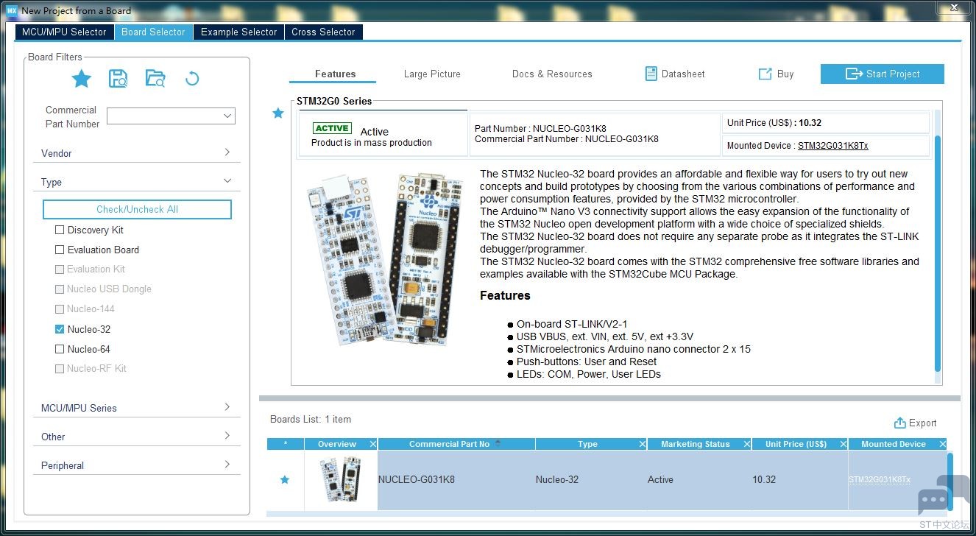Open the load saved search folder icon
This screenshot has height=536, width=976.
(155, 78)
